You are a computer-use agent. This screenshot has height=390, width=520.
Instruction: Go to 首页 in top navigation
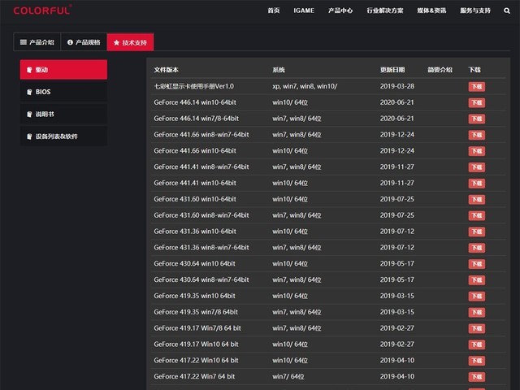click(274, 11)
